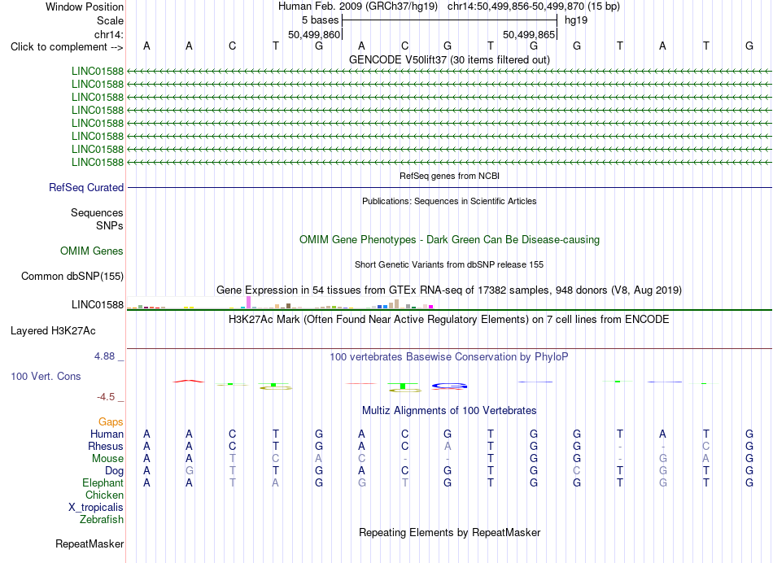Image resolution: width=773 pixels, height=563 pixels.
Task: Open the Common dbSNP(155) track label
Action: coord(72,276)
